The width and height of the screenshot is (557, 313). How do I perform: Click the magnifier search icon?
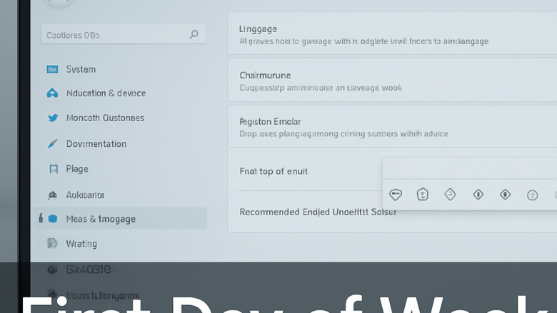[194, 34]
